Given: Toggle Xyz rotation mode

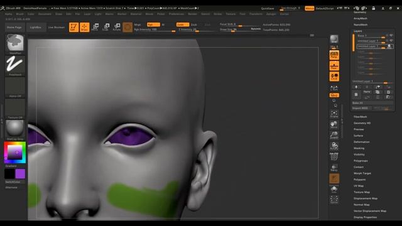Looking at the screenshot, I should [334, 95].
